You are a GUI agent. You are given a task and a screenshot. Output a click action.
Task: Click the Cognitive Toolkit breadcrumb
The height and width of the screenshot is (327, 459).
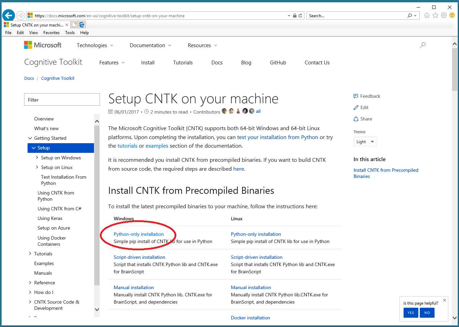coord(58,78)
